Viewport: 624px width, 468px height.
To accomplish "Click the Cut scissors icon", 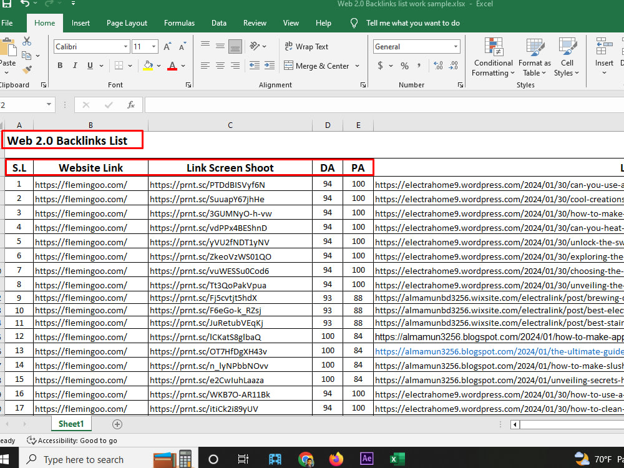I will pos(27,41).
